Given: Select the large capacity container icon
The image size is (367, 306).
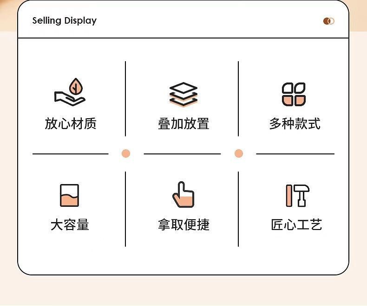Looking at the screenshot, I should (x=70, y=196).
